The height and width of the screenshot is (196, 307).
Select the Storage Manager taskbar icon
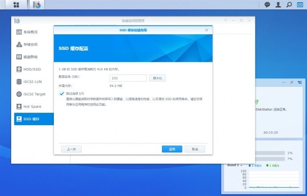click(x=37, y=5)
